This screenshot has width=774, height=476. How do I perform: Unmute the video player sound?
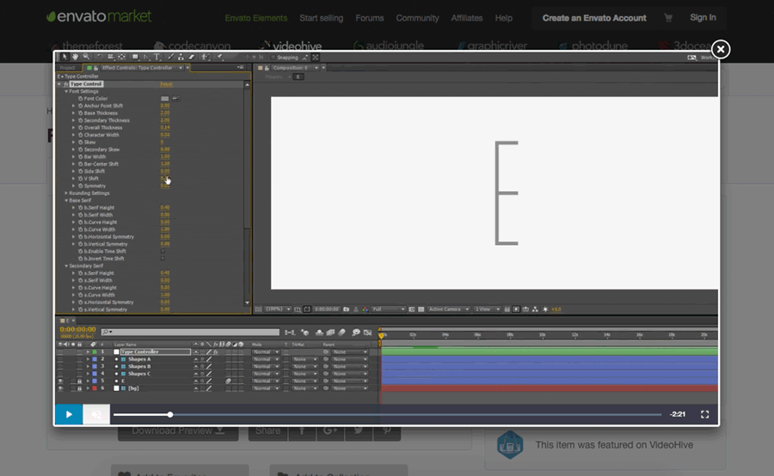tap(96, 414)
